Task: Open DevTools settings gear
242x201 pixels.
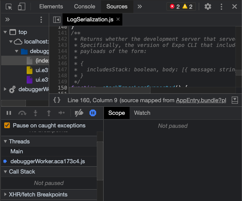Action: (208, 6)
